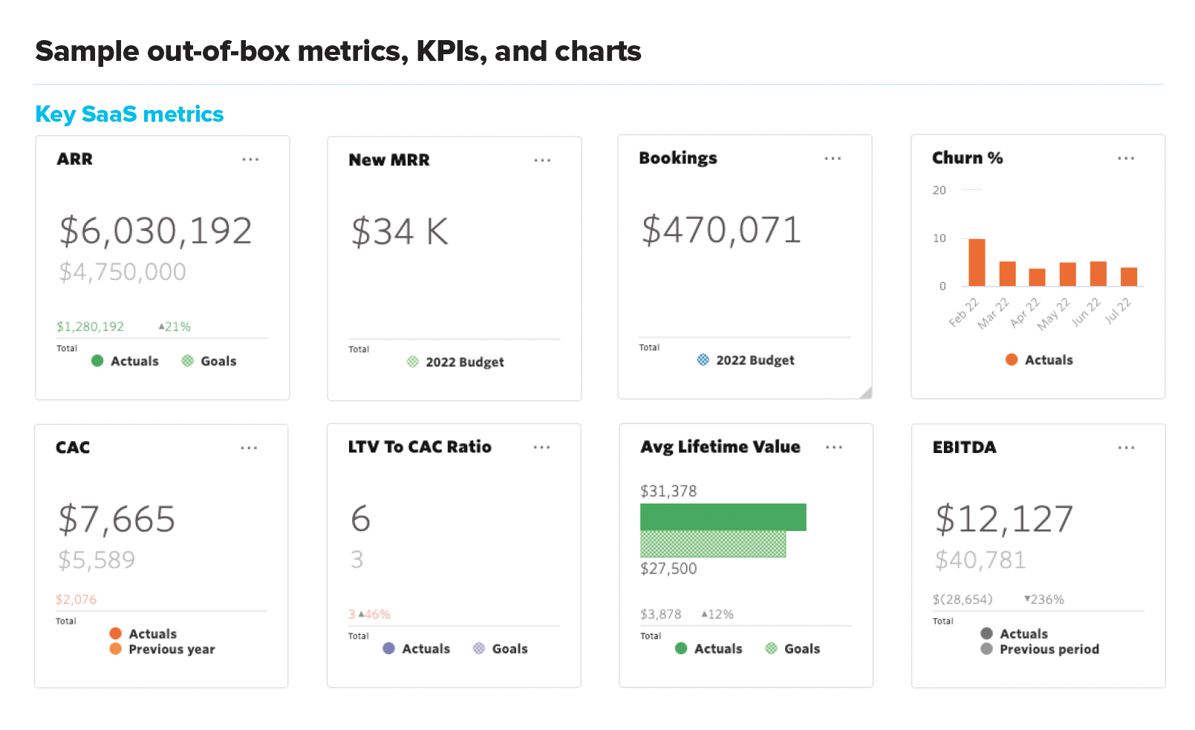The height and width of the screenshot is (730, 1195).
Task: Open the Churn % card options menu
Action: coord(1126,158)
